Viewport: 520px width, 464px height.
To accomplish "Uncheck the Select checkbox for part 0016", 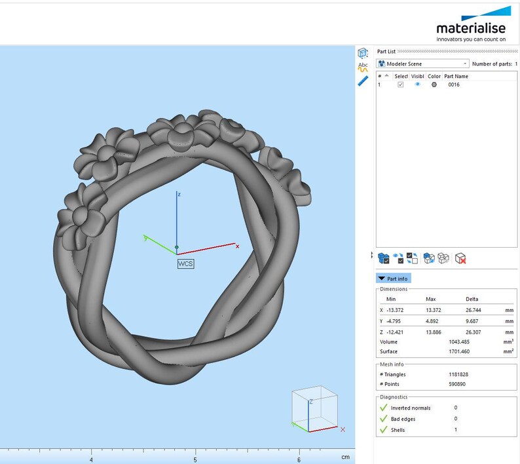I will click(x=401, y=85).
